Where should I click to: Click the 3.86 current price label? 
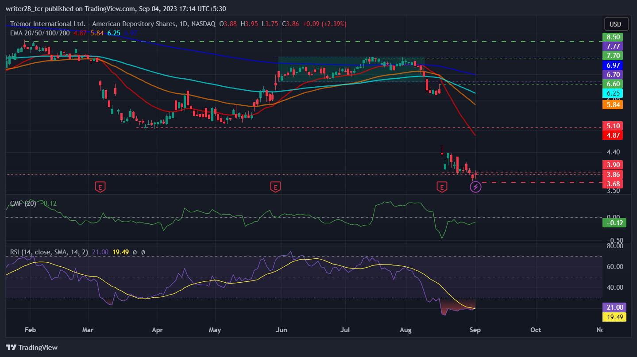pos(613,174)
